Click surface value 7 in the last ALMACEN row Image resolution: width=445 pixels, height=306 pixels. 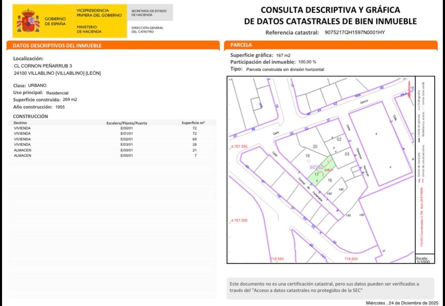[196, 156]
